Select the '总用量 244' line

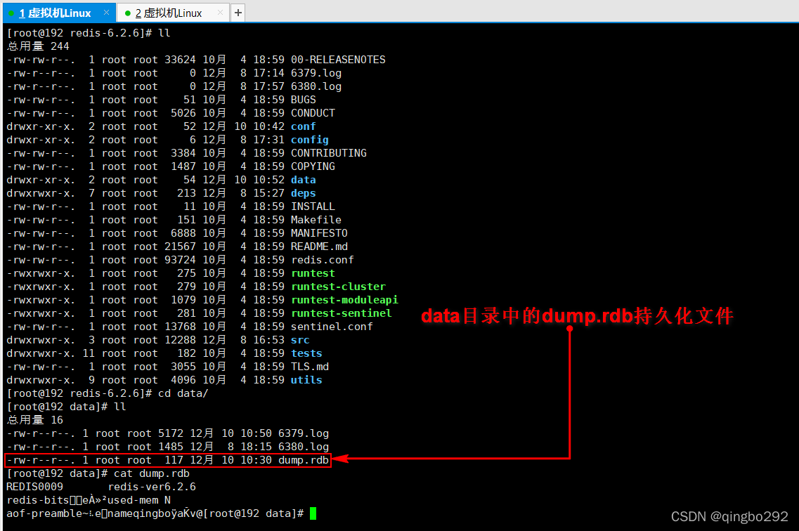coord(38,46)
